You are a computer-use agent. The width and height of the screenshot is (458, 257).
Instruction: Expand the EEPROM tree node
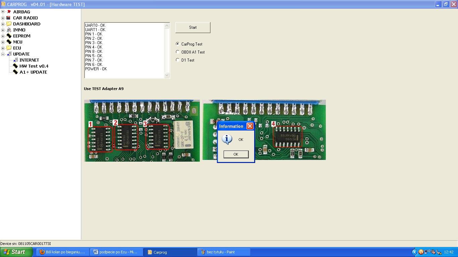pos(3,36)
